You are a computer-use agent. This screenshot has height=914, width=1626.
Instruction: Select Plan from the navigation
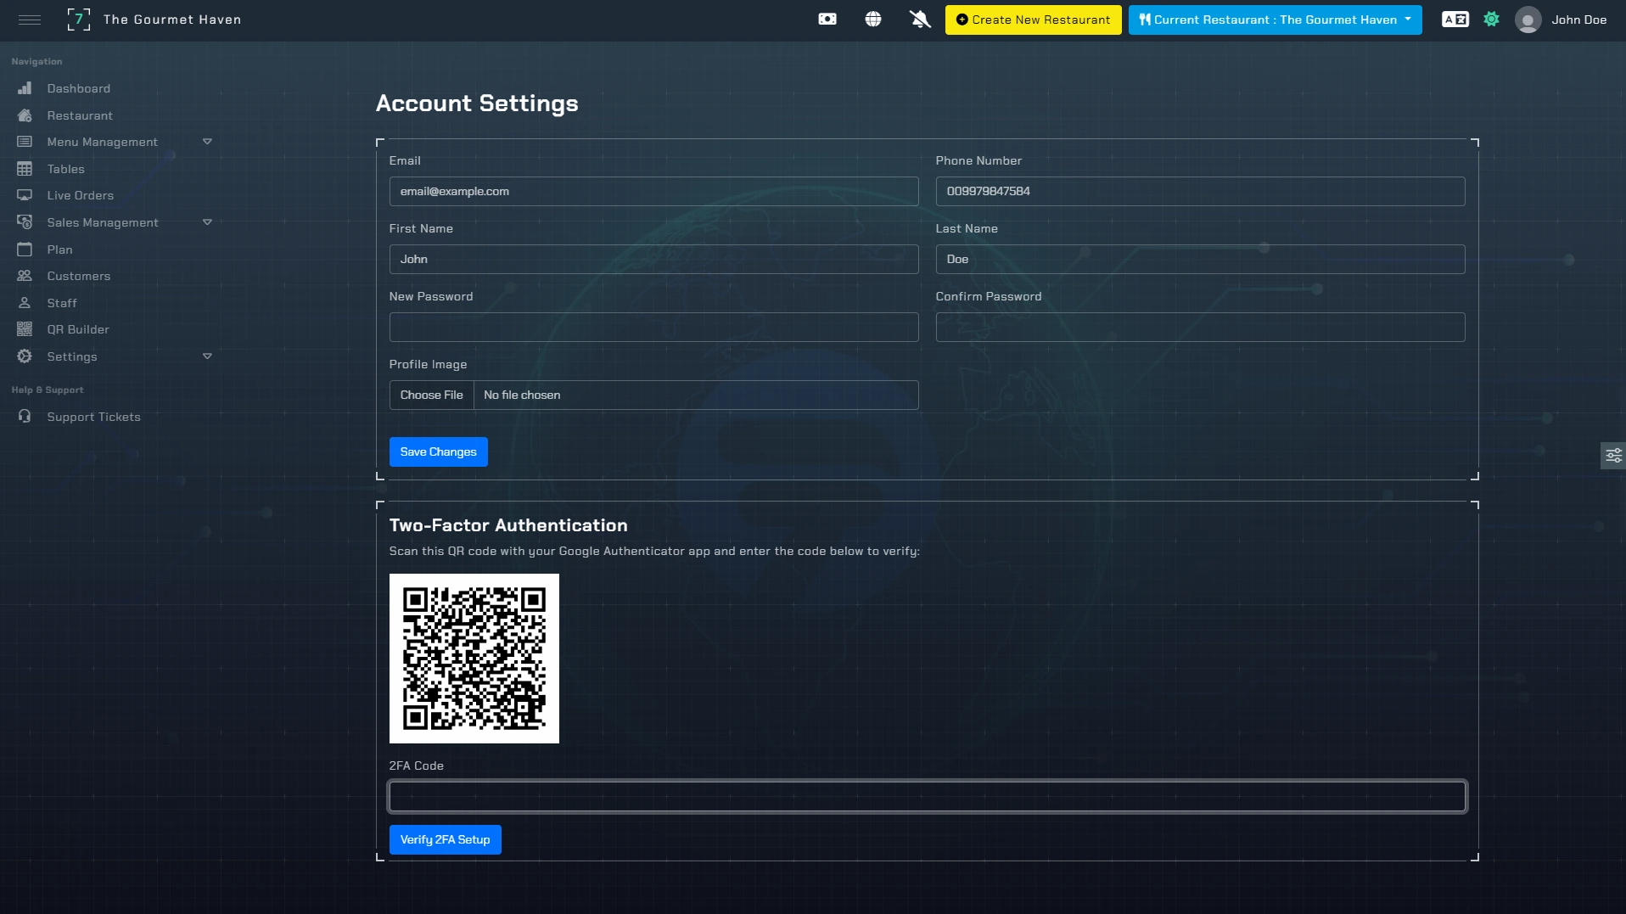pos(60,250)
